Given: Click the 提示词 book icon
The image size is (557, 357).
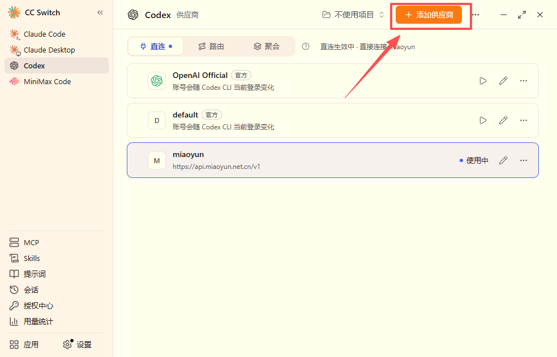Looking at the screenshot, I should [14, 274].
